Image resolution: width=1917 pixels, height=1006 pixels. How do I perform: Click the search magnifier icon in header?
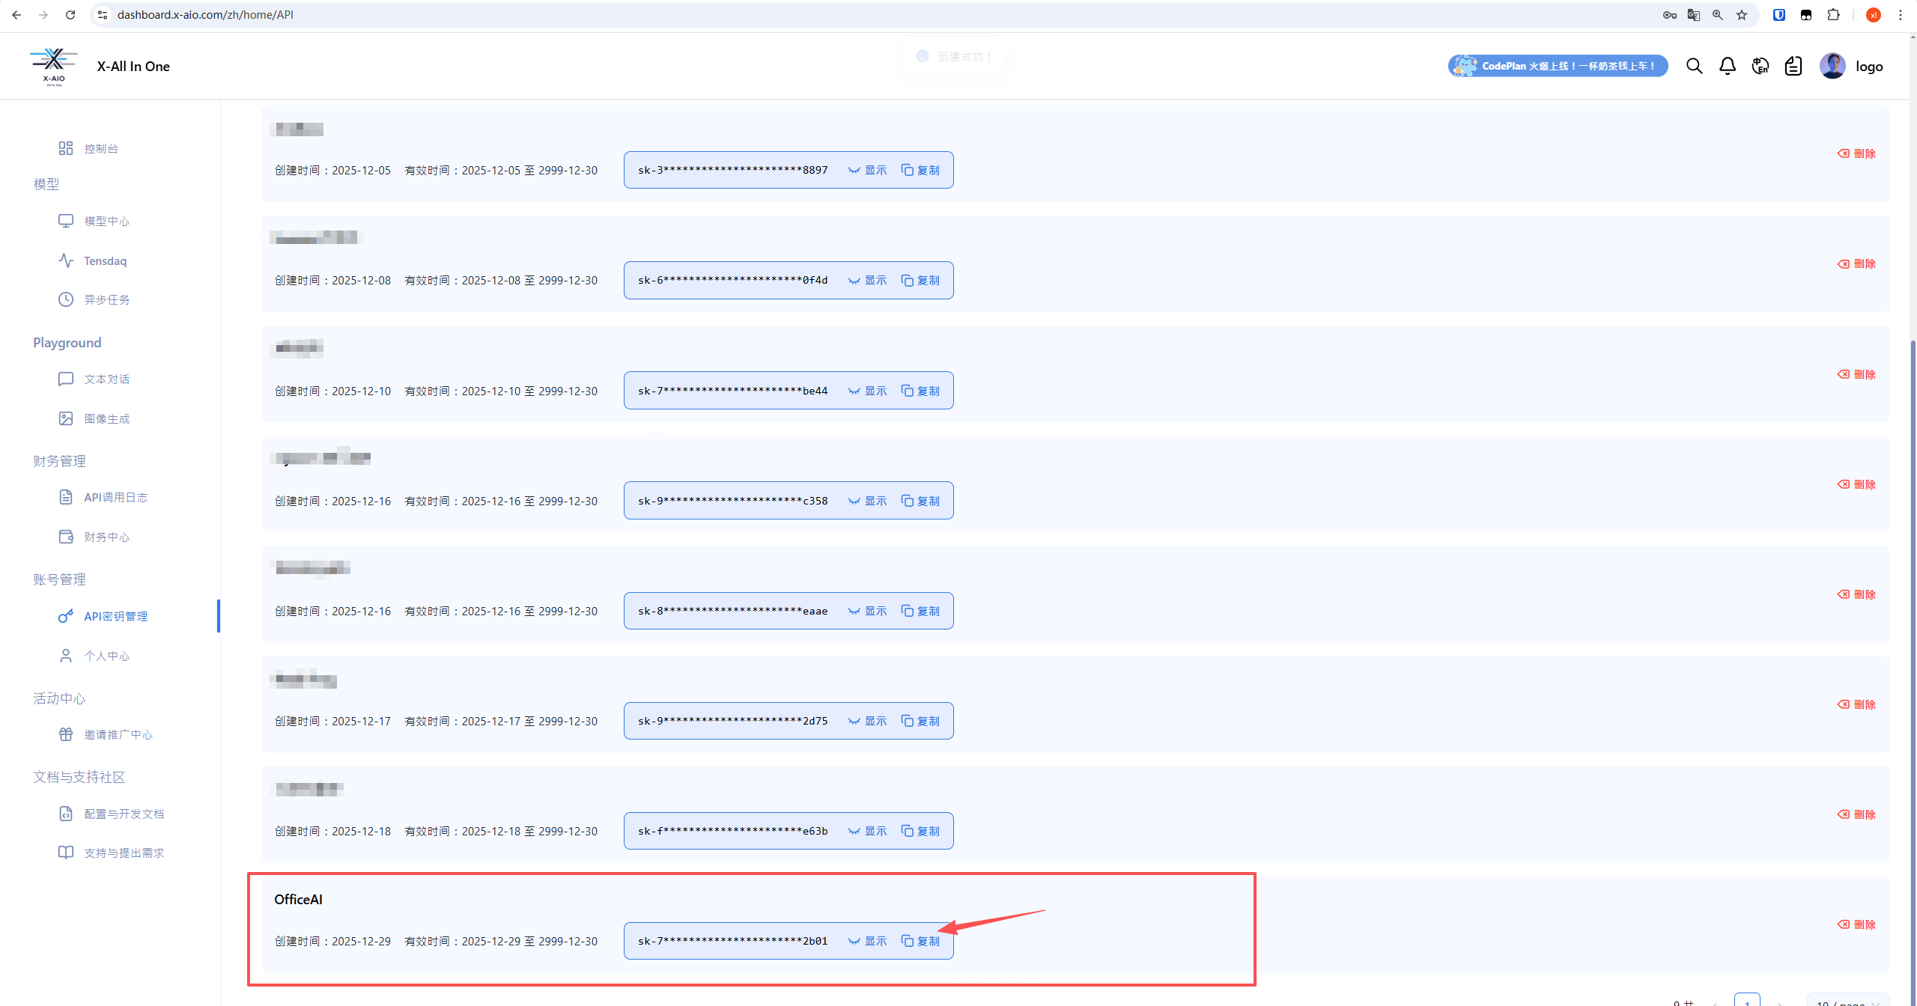(x=1694, y=66)
